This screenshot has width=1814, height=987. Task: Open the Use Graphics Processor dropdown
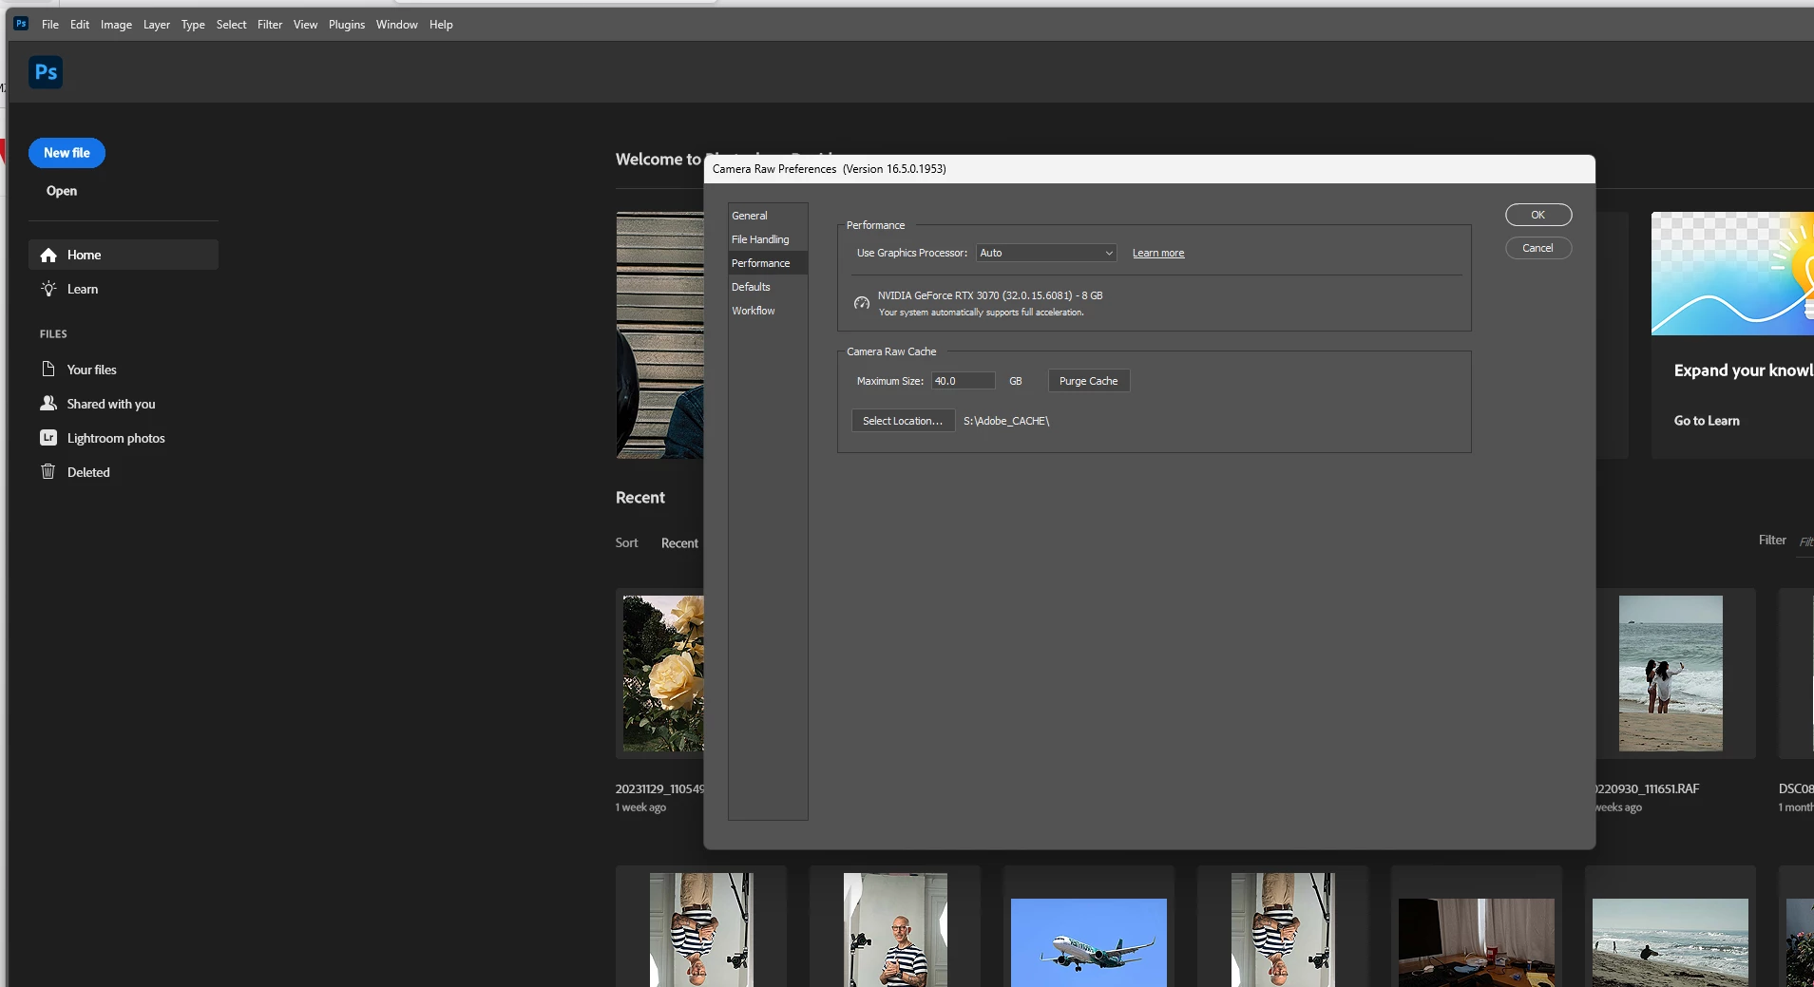tap(1046, 253)
